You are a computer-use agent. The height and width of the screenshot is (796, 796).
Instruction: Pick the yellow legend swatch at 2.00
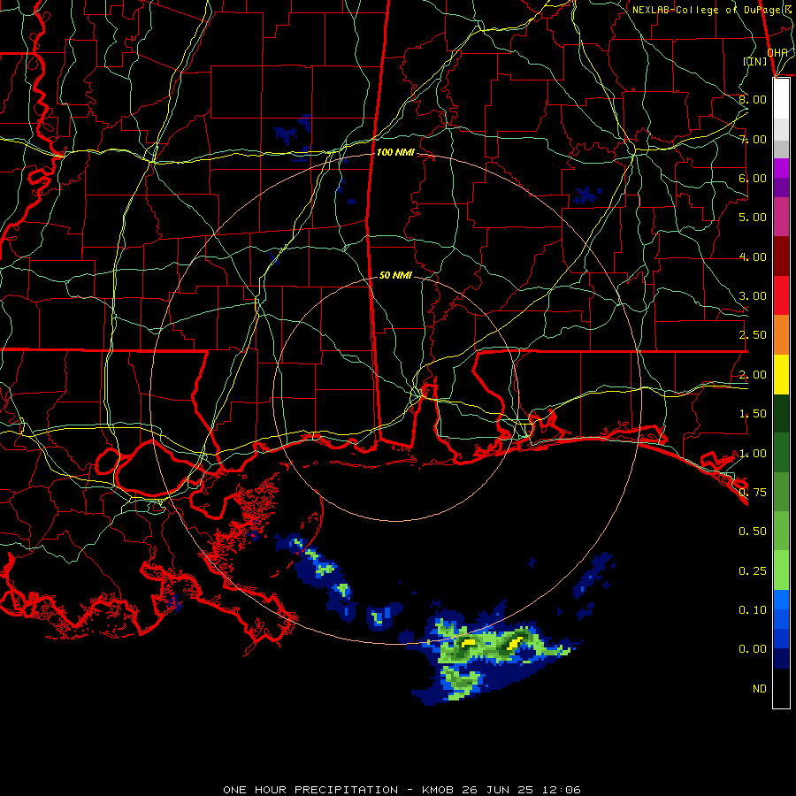click(x=781, y=375)
